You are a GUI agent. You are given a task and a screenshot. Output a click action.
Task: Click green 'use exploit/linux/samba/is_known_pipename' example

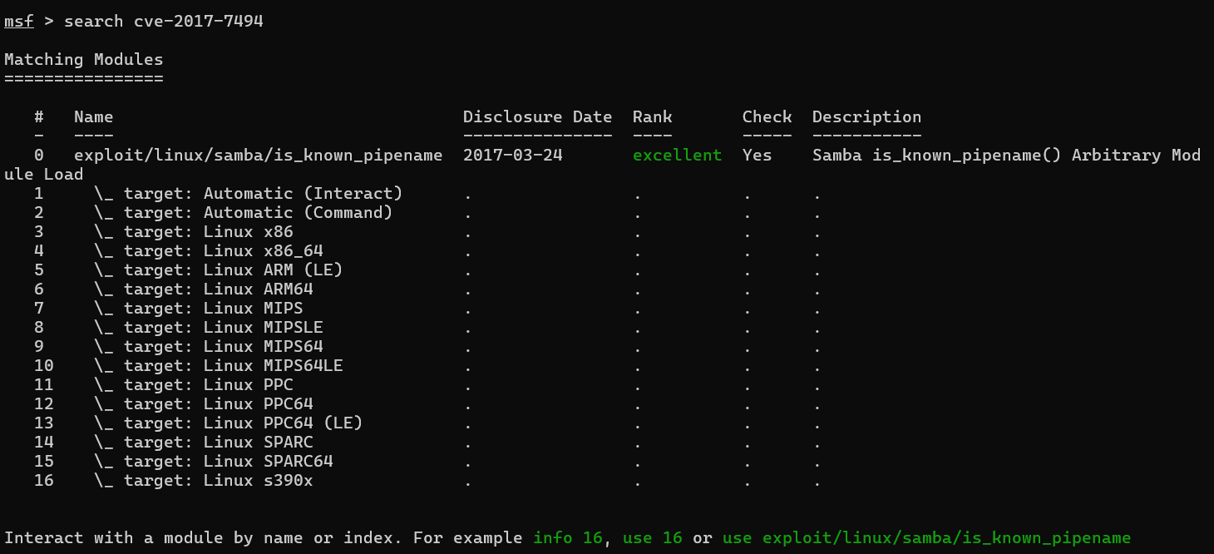(x=927, y=537)
